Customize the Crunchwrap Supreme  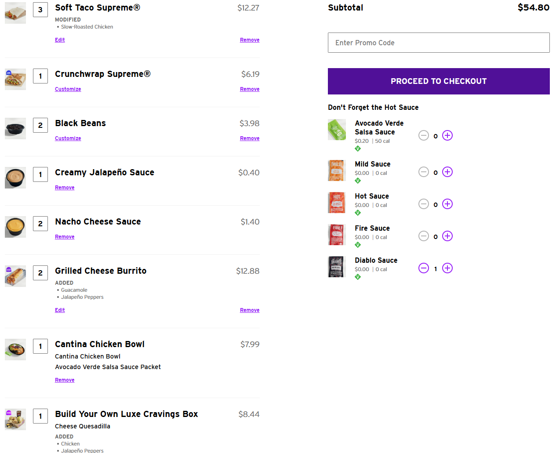tap(68, 89)
